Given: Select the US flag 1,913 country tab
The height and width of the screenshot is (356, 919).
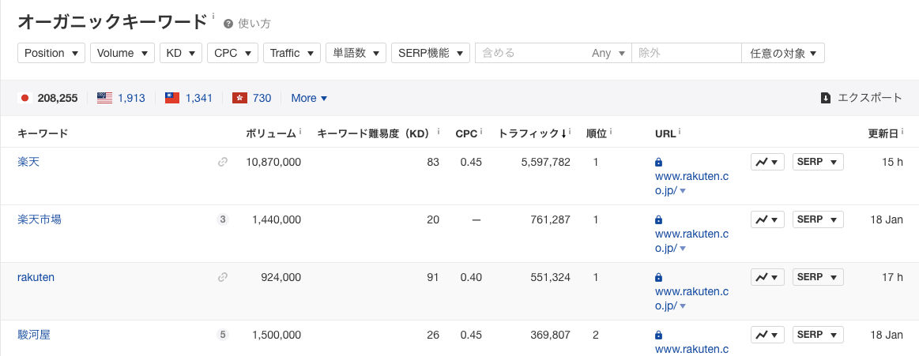Looking at the screenshot, I should (122, 98).
